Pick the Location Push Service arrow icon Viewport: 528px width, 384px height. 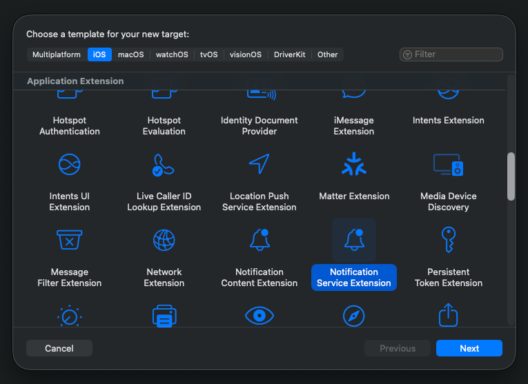[x=260, y=164]
